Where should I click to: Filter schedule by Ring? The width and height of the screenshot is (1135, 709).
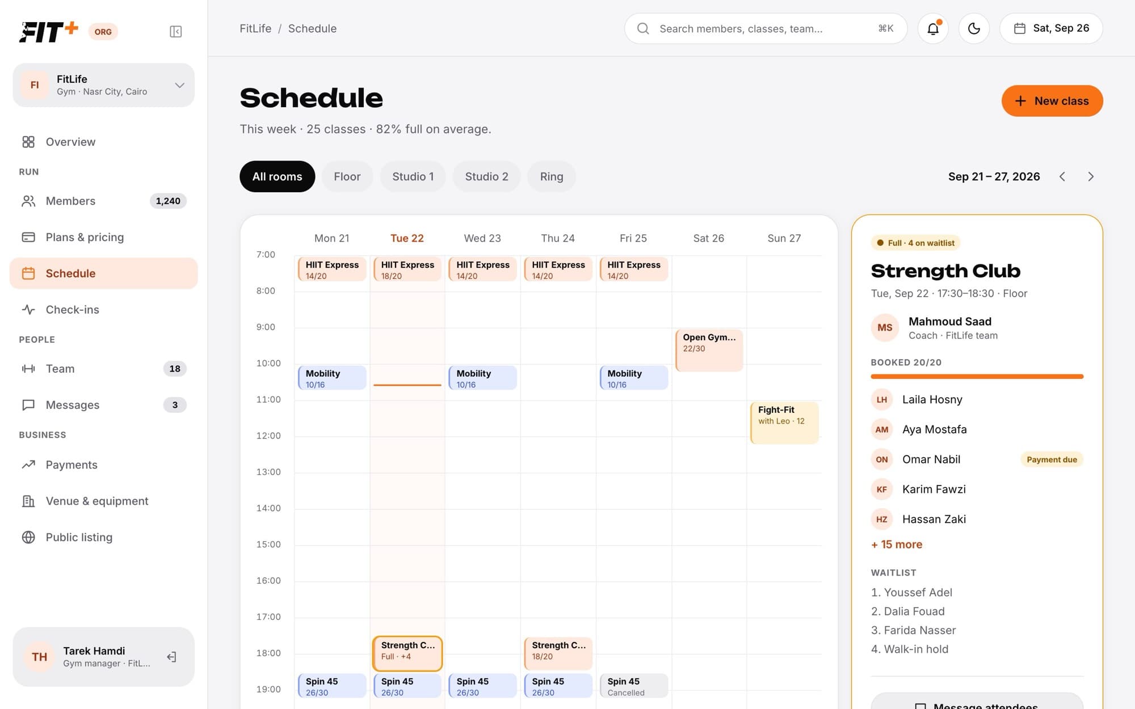552,176
